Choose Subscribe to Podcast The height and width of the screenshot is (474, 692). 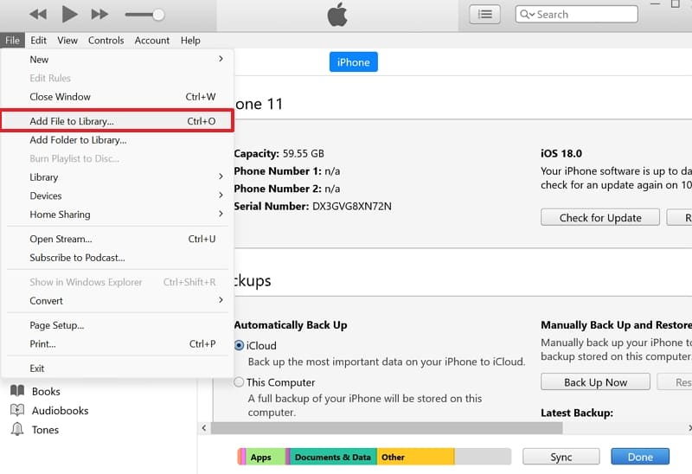click(117, 257)
